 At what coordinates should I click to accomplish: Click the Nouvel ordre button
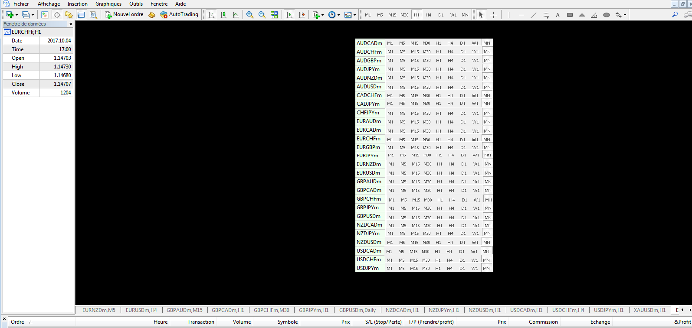tap(124, 15)
